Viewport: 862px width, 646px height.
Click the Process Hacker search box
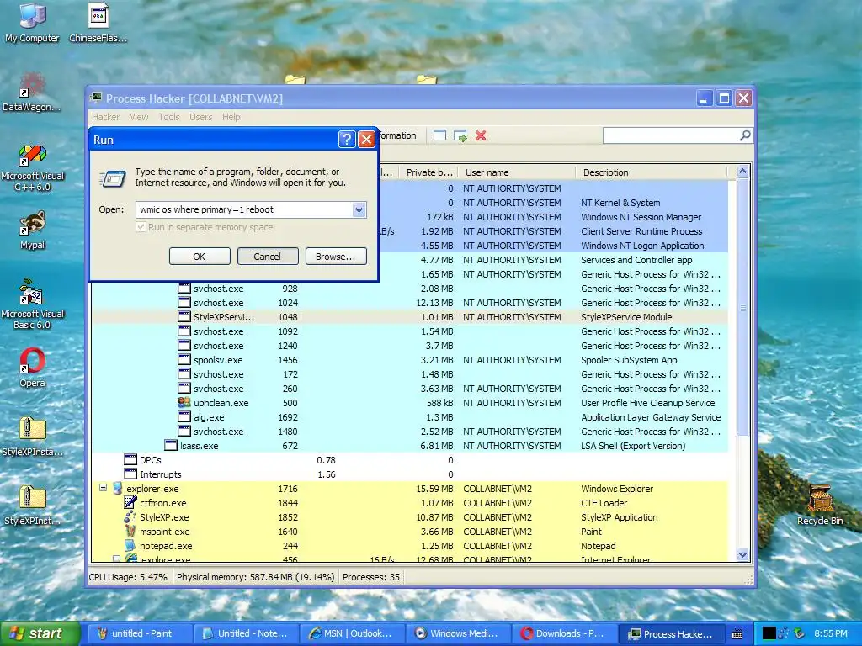click(671, 135)
